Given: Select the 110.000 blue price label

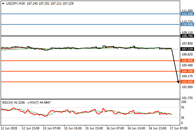Looking at the screenshot, I should tap(187, 24).
